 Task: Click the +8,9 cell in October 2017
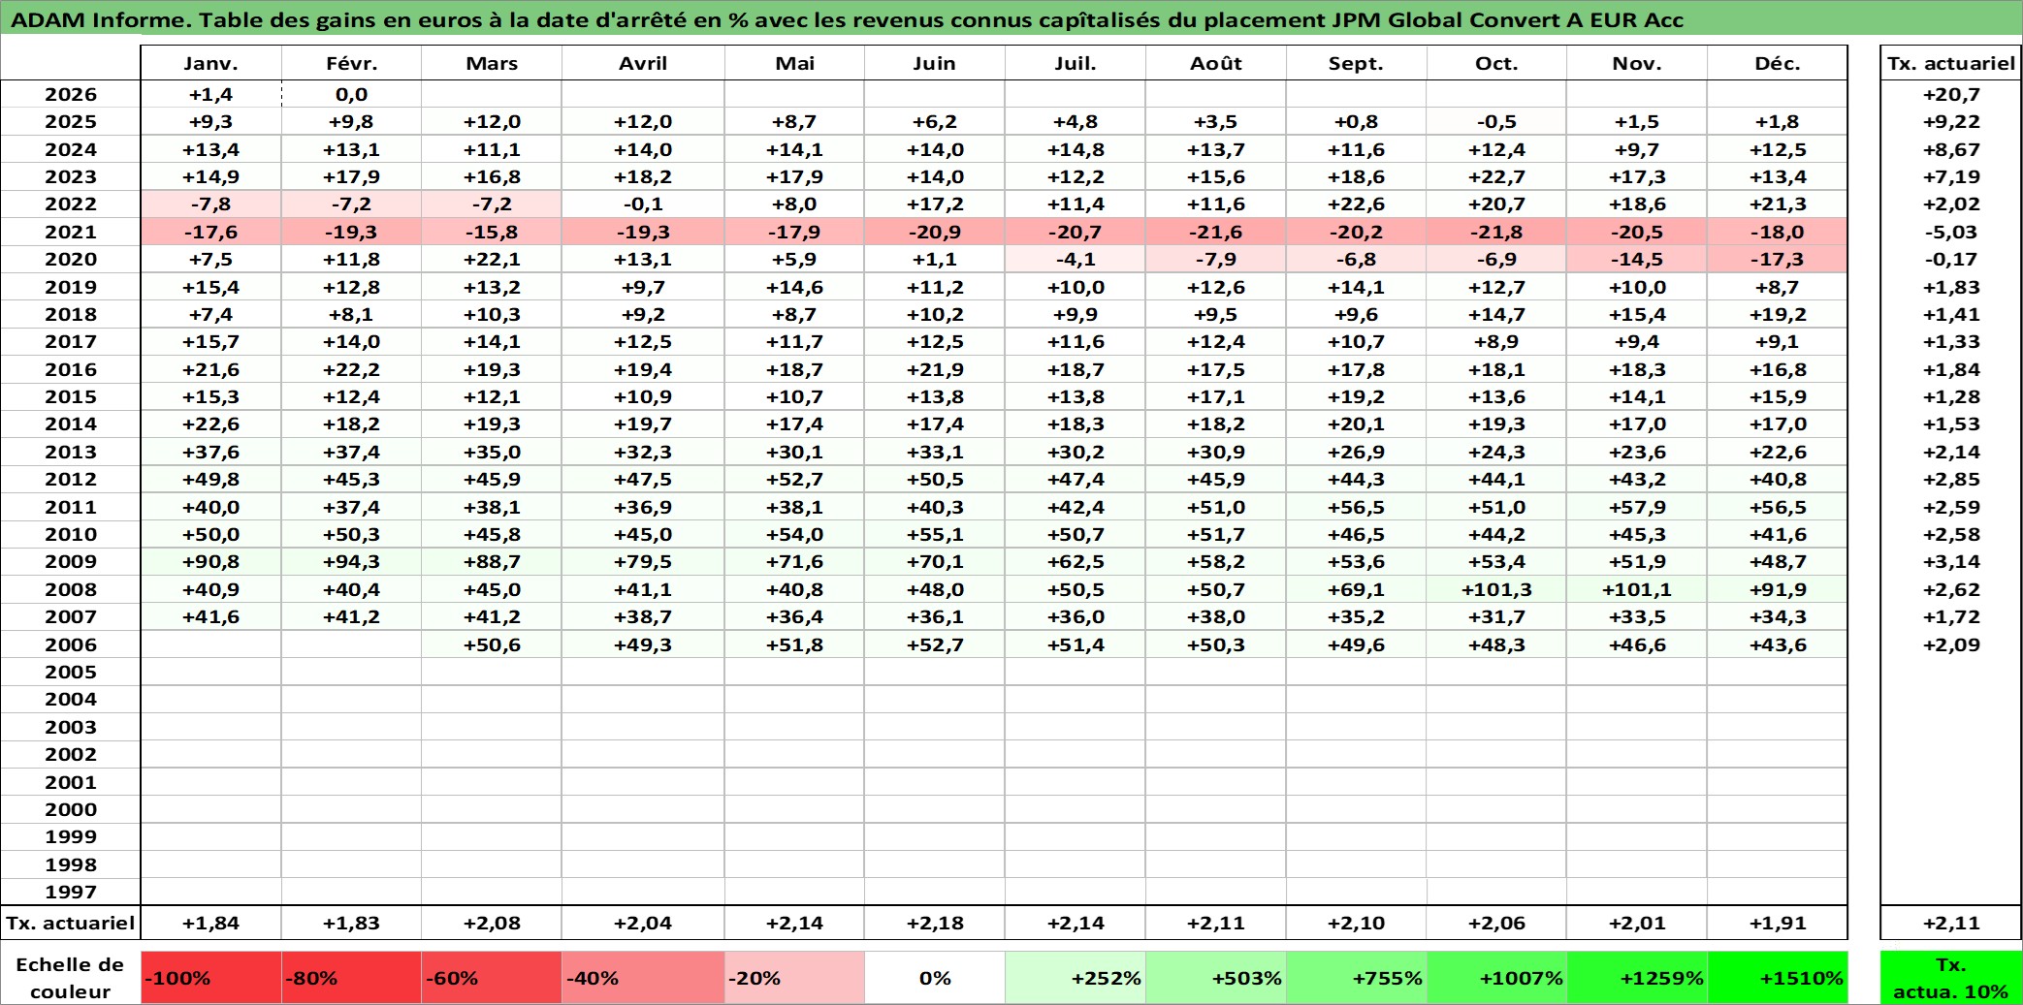pos(1496,341)
